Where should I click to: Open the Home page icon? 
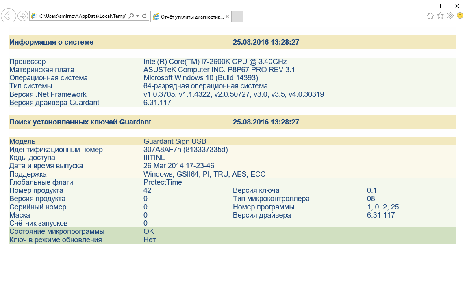pos(430,16)
